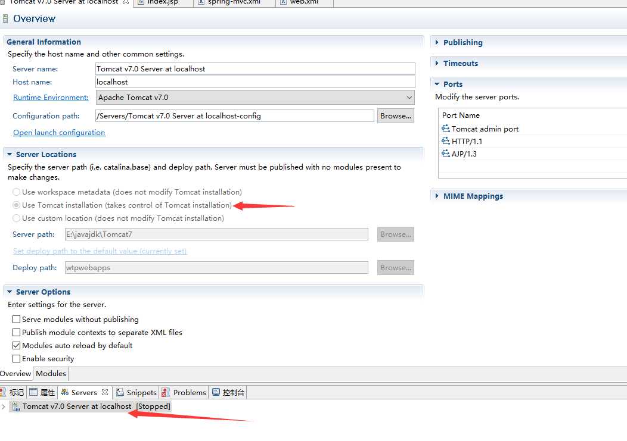Expand the Tomcat v7.0 server tree node
The image size is (627, 441).
4,406
